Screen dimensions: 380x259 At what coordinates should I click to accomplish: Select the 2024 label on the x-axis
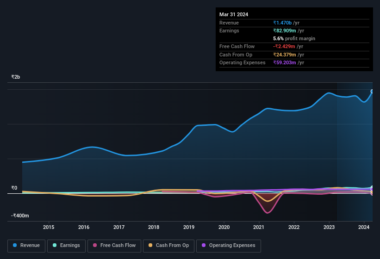tap(364, 227)
